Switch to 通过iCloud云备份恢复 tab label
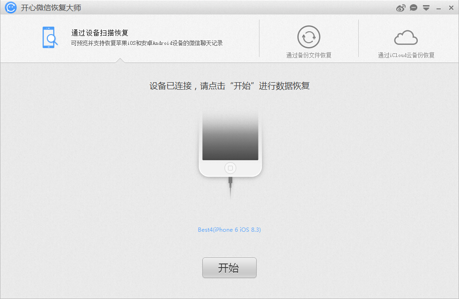 pos(406,55)
